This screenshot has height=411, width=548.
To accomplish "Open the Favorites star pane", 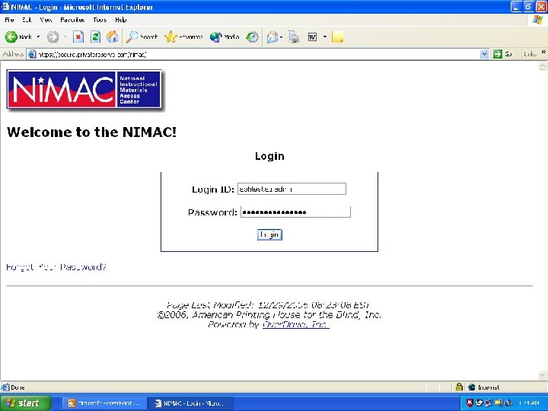I will pos(184,37).
